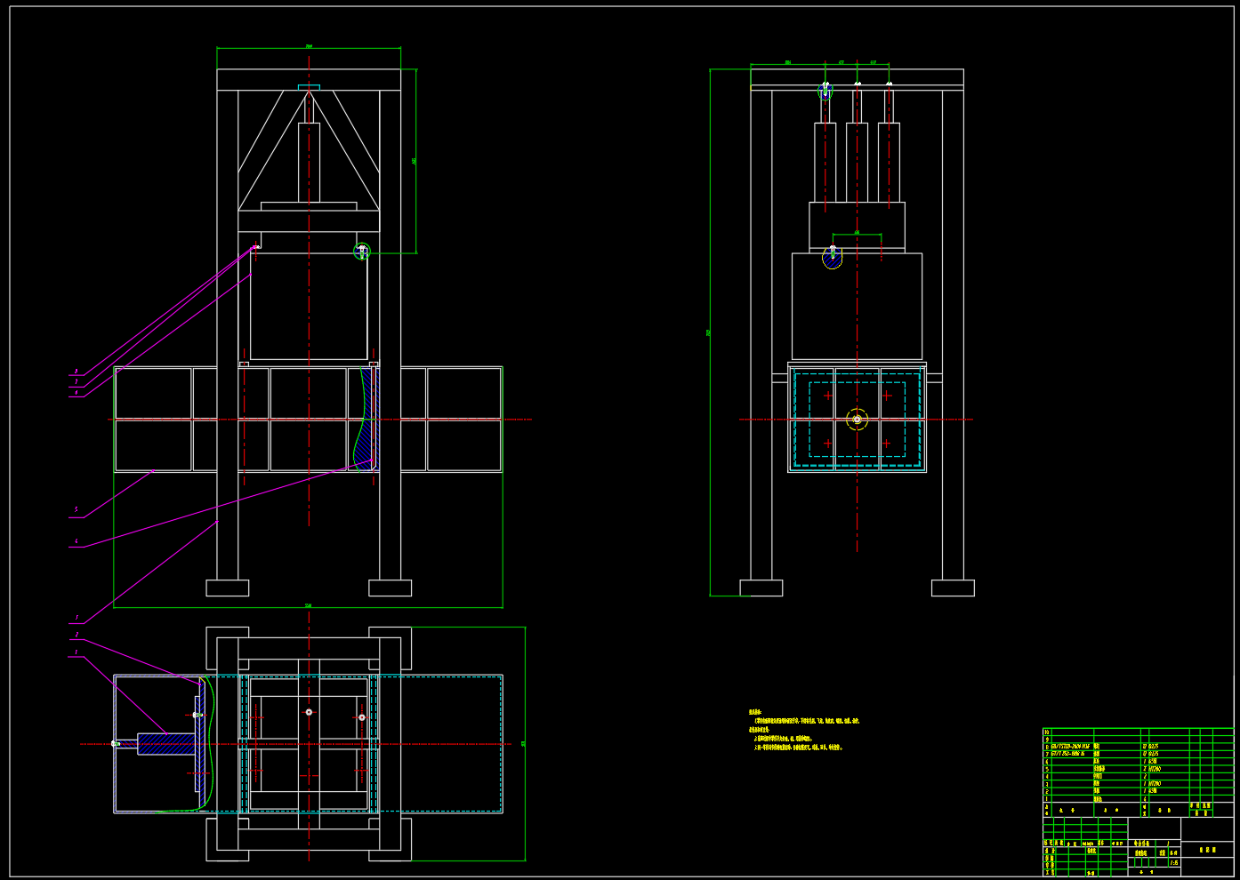The height and width of the screenshot is (880, 1240).
Task: Click the green-circled bolt on right view top beam
Action: (x=825, y=91)
